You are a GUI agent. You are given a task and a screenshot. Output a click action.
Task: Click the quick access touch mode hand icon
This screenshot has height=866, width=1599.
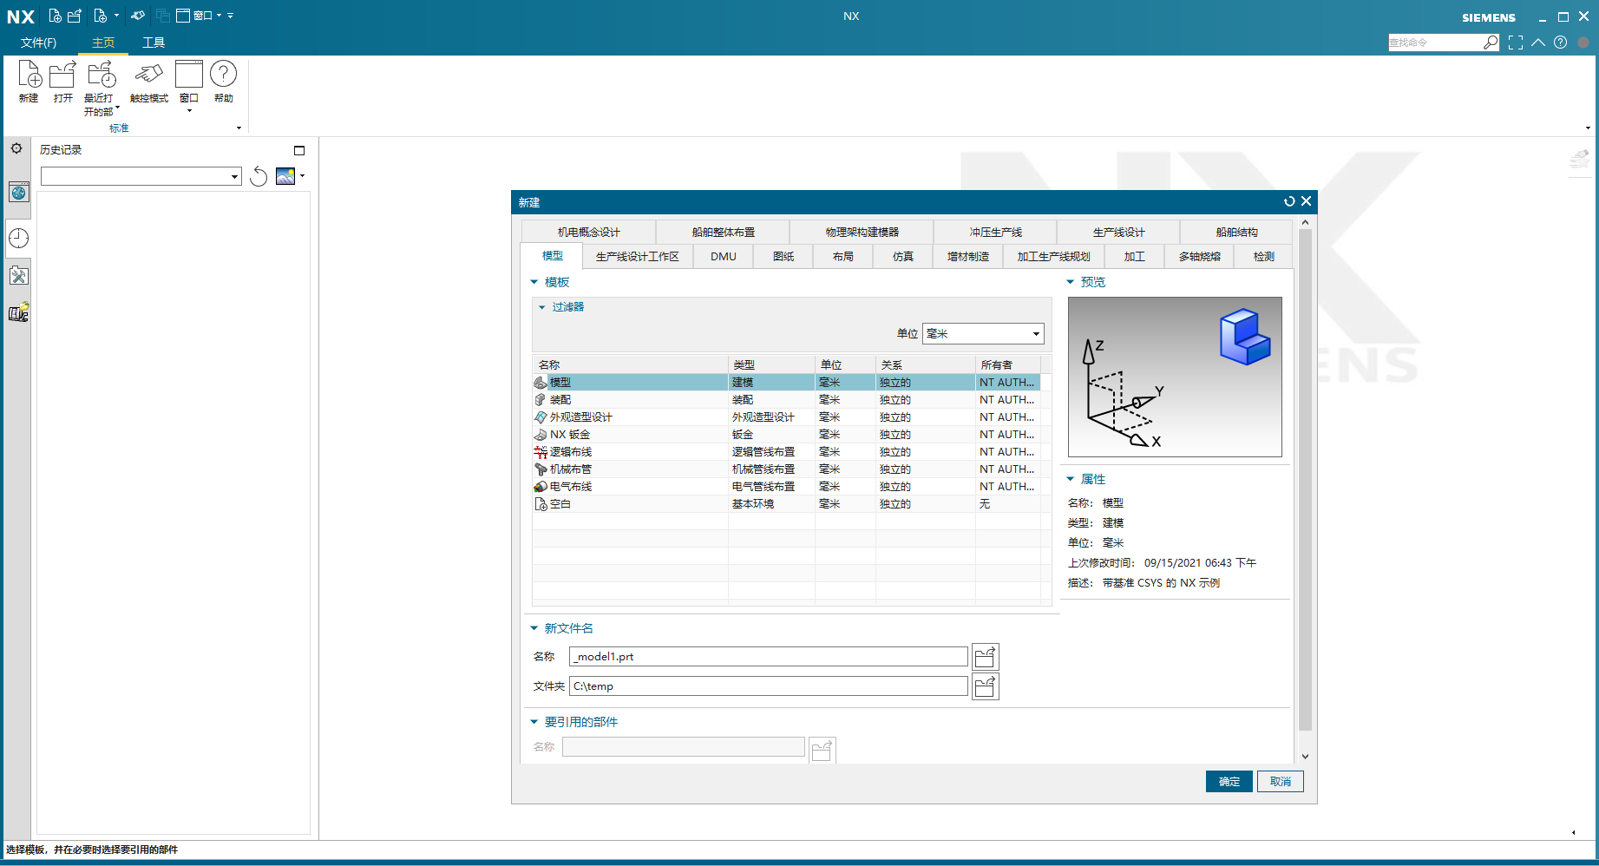(x=138, y=16)
